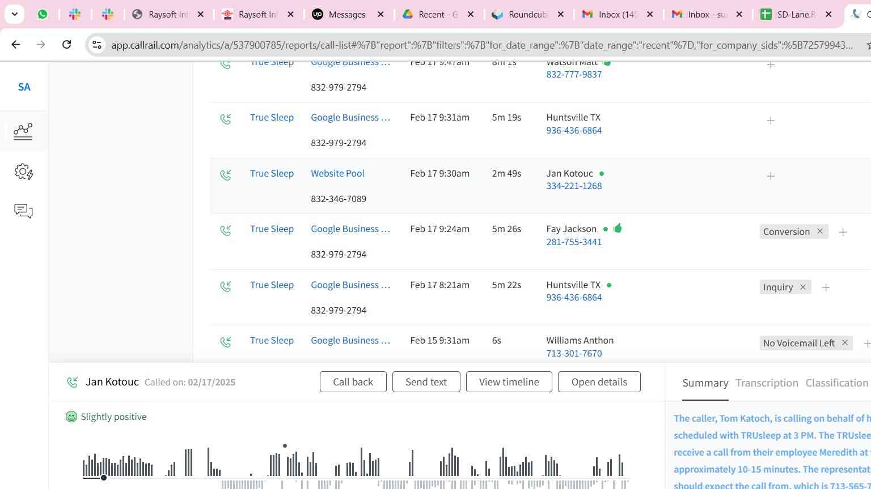This screenshot has height=489, width=871.
Task: Open True Sleep company in Fay Jackson row
Action: pyautogui.click(x=272, y=229)
